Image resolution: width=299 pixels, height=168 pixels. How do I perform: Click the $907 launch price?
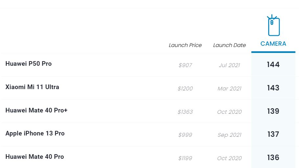(185, 65)
